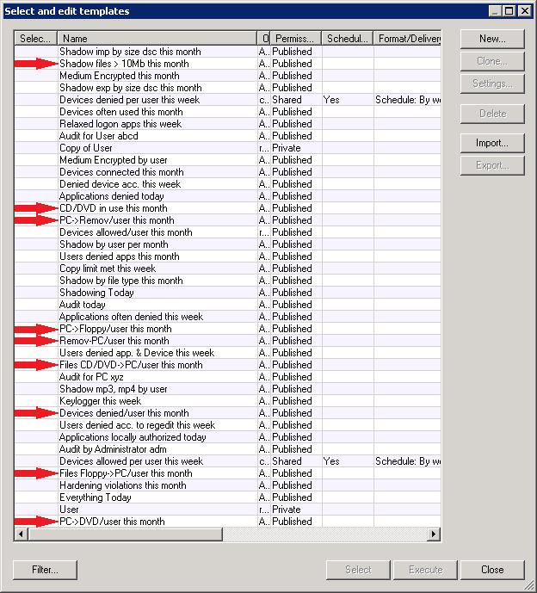Select 'PC->Floppy/user this month' row

coord(228,329)
